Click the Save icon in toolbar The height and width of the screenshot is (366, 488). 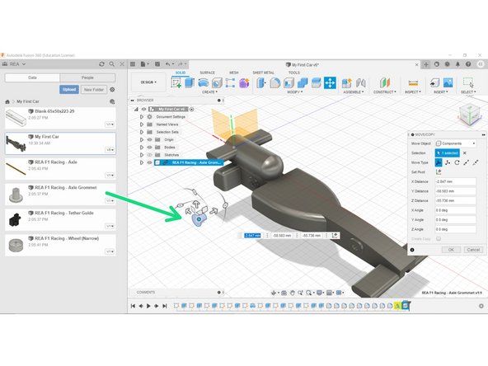pos(157,64)
